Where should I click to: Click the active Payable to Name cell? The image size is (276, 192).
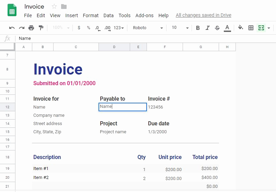[x=123, y=107]
